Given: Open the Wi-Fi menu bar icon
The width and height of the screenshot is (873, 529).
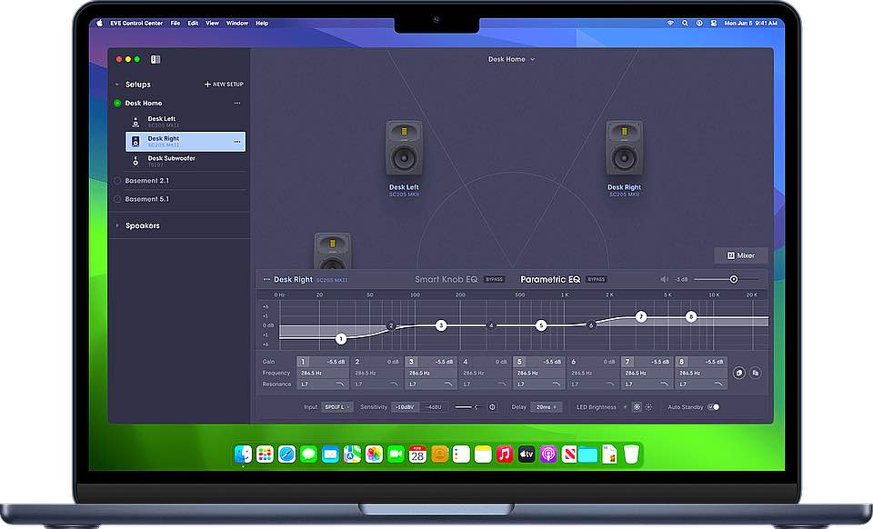Looking at the screenshot, I should click(670, 23).
